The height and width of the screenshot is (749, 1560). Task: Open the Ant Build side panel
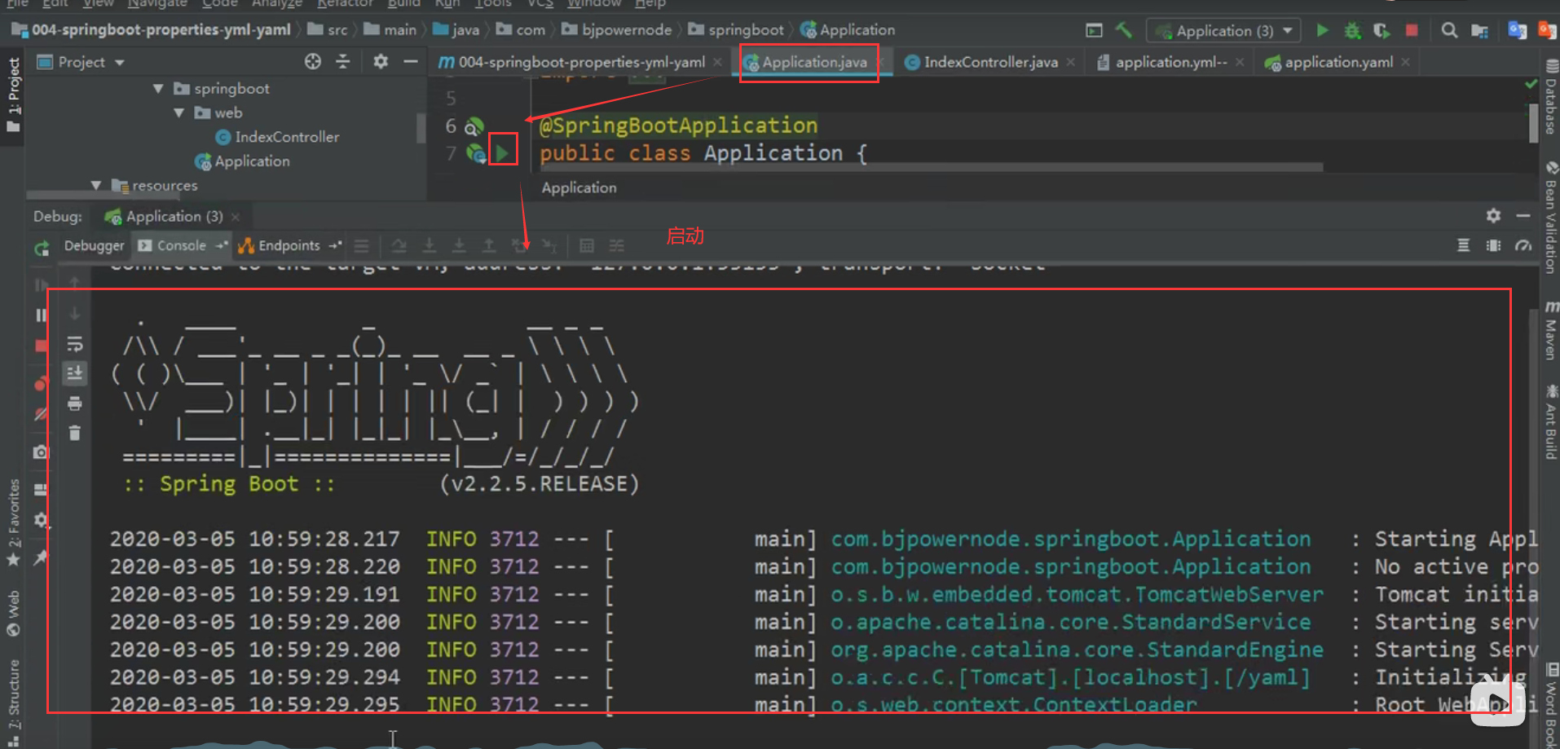pos(1550,422)
